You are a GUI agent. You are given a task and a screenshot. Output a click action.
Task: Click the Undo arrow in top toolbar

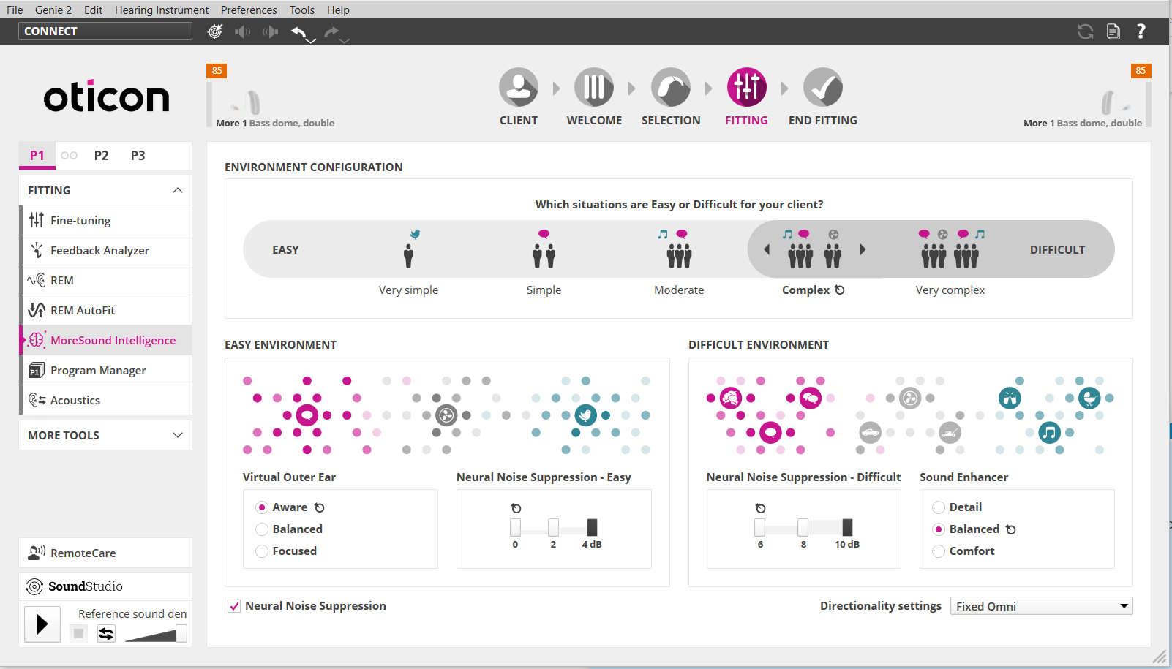click(x=298, y=31)
